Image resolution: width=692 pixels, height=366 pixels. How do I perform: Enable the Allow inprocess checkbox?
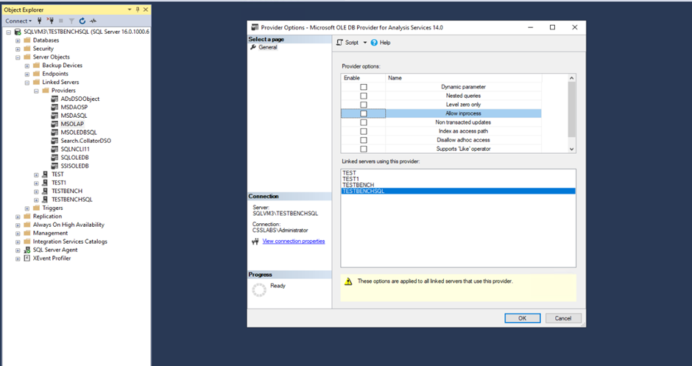coord(364,113)
